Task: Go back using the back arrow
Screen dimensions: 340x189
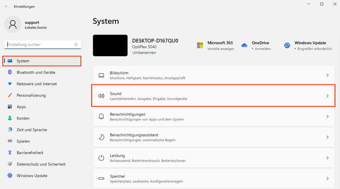Action: (x=6, y=6)
